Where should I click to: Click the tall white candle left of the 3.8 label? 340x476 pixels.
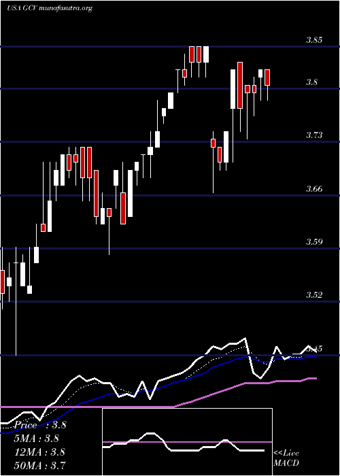[233, 89]
